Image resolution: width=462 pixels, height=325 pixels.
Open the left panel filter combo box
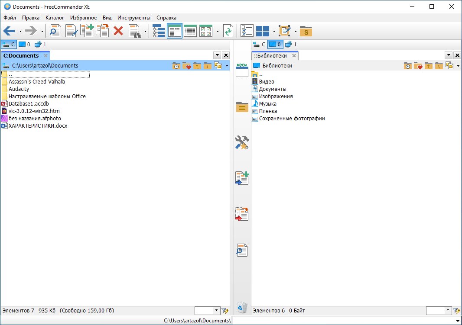point(207,310)
